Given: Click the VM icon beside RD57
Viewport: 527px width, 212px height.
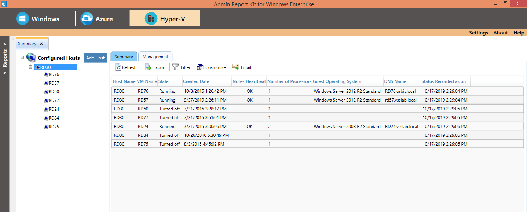Looking at the screenshot, I should click(46, 83).
